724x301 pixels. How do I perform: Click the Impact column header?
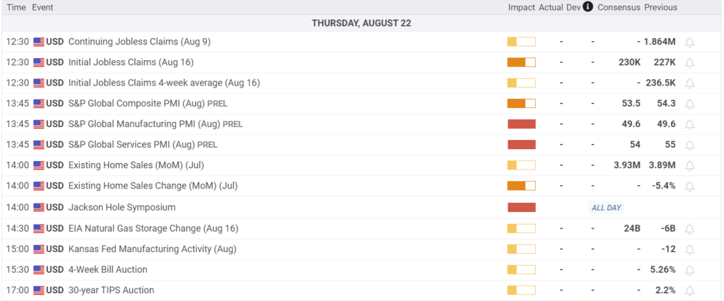(521, 8)
